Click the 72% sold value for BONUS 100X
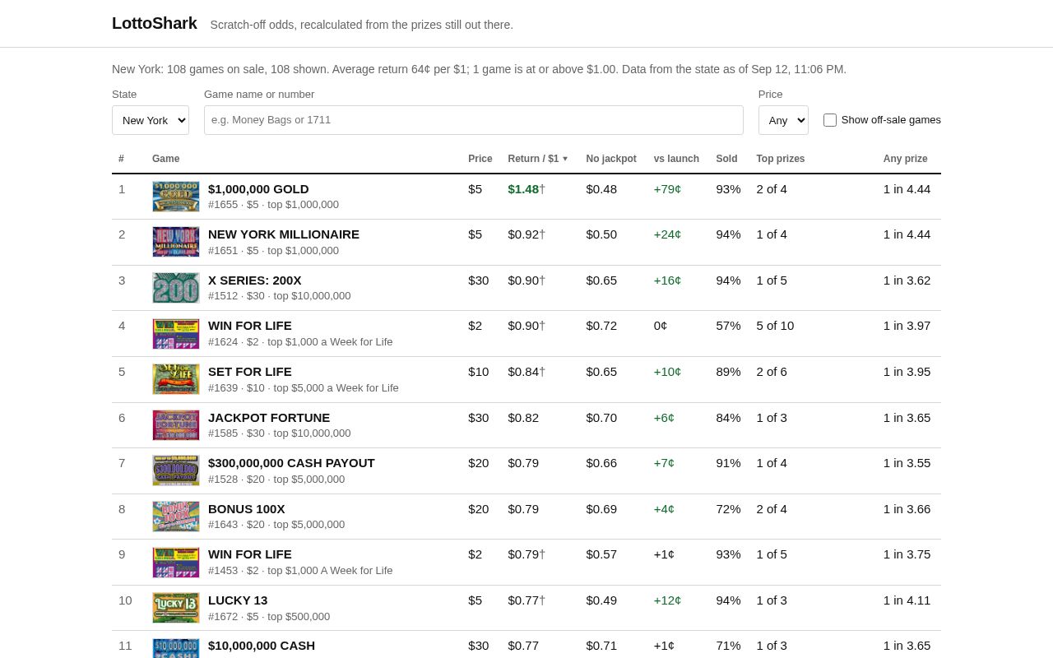This screenshot has width=1053, height=658. tap(728, 509)
